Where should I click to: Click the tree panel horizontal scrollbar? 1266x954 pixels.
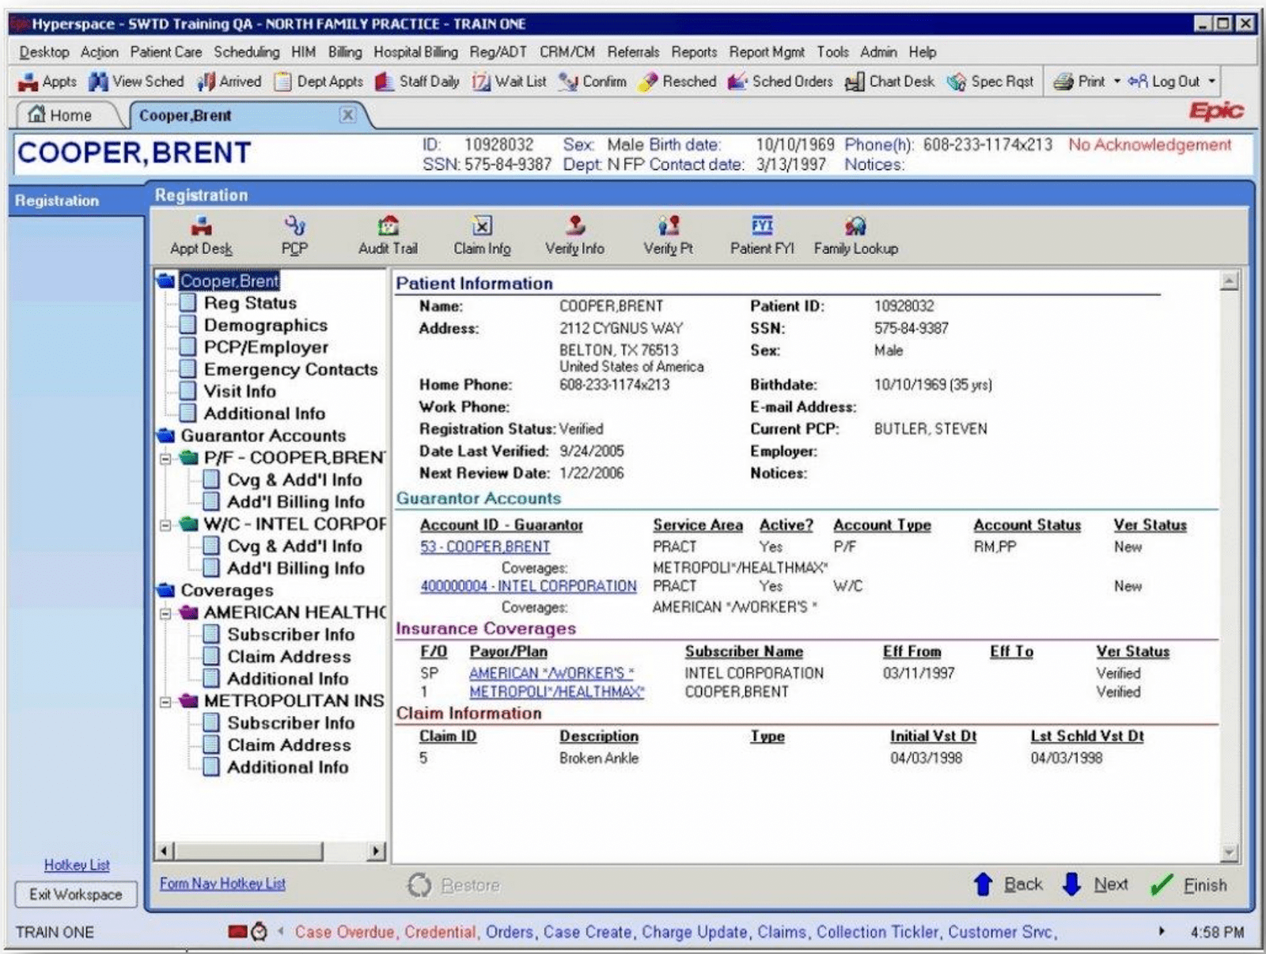248,851
